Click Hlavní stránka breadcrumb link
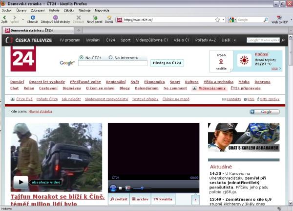293x211 pixels. (x=40, y=112)
